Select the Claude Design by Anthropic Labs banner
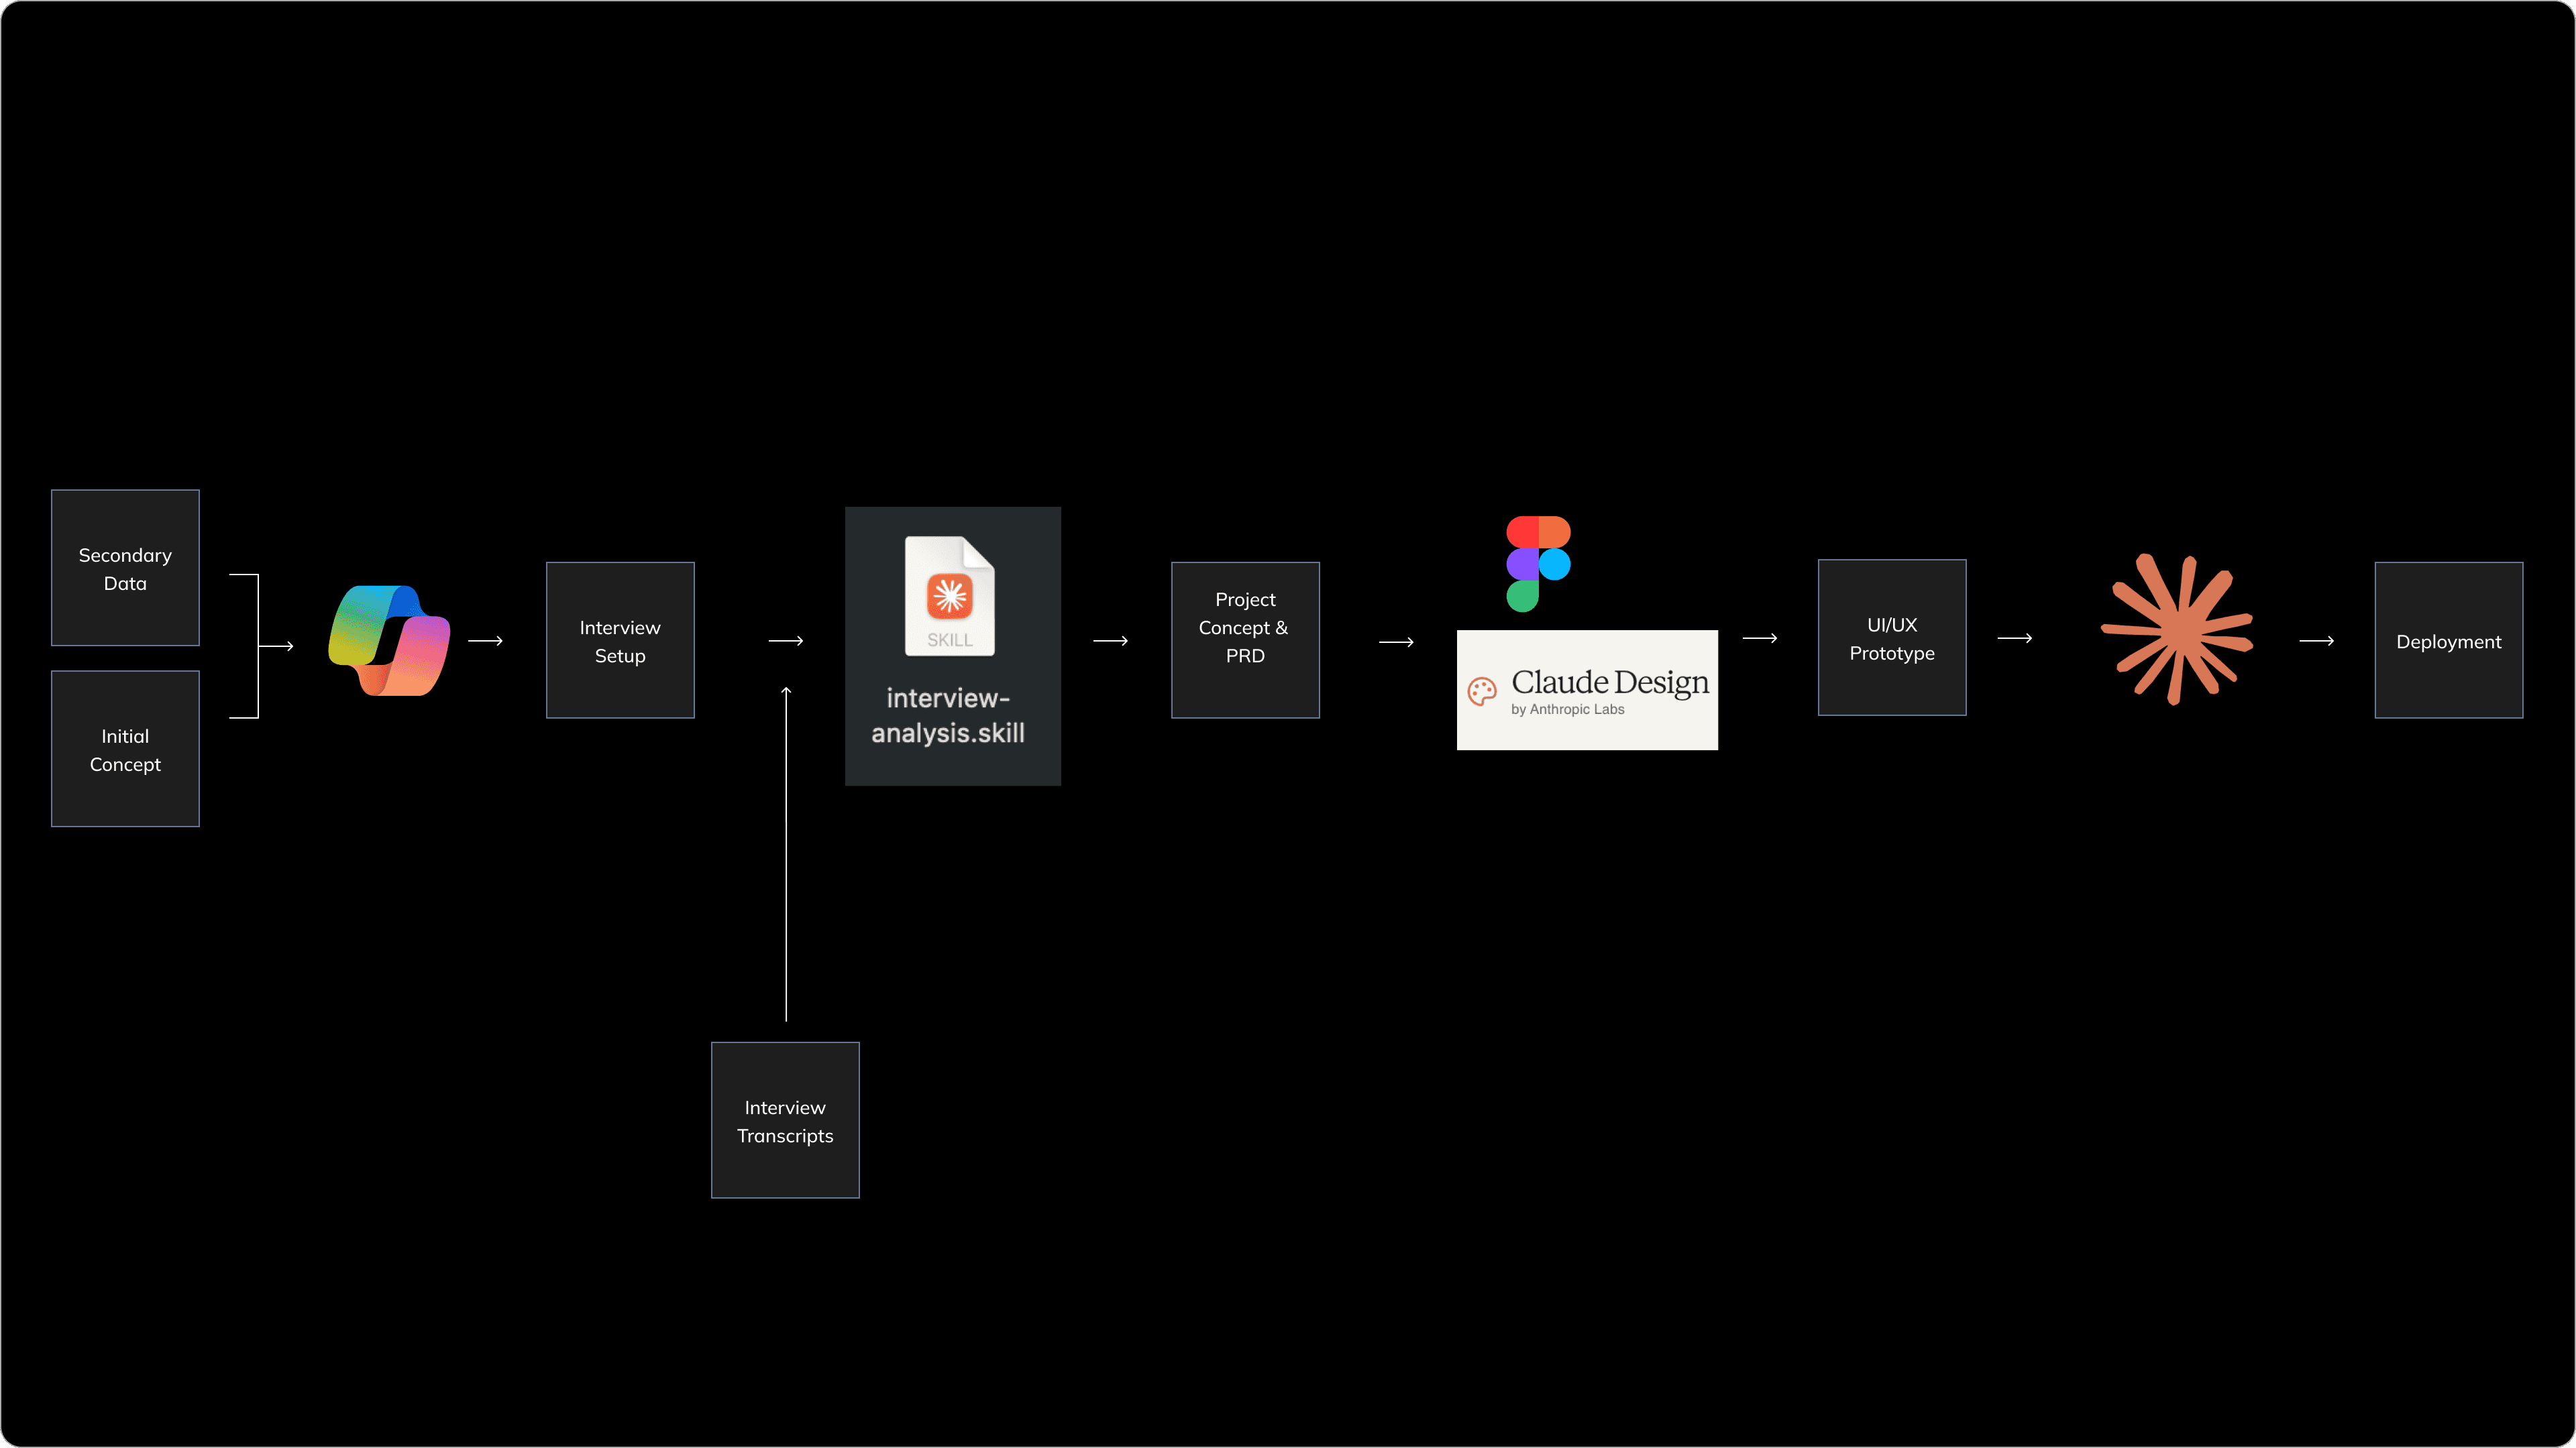This screenshot has width=2576, height=1448. click(x=1587, y=690)
